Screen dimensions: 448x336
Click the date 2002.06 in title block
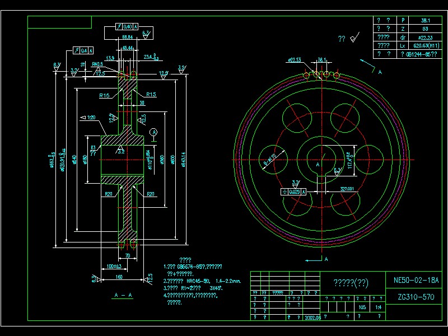point(312,318)
